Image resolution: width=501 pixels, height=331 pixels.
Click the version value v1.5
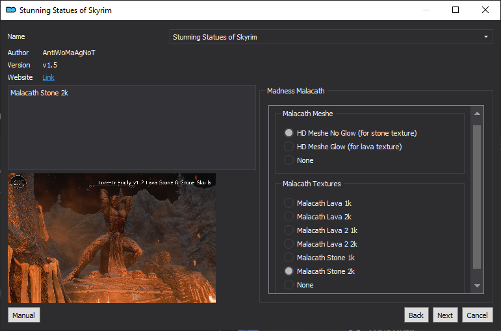point(50,65)
